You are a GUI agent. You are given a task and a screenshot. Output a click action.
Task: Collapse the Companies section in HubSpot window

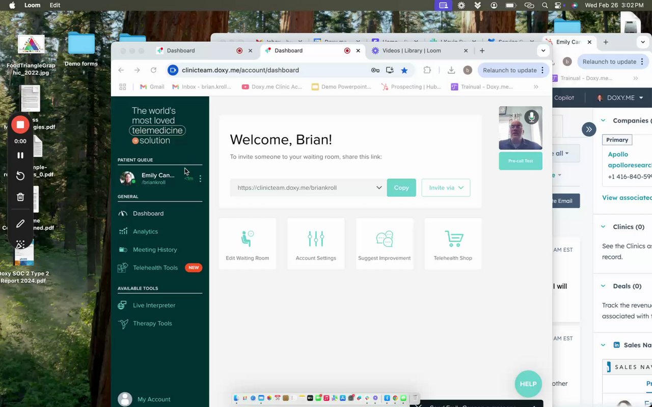[603, 121]
